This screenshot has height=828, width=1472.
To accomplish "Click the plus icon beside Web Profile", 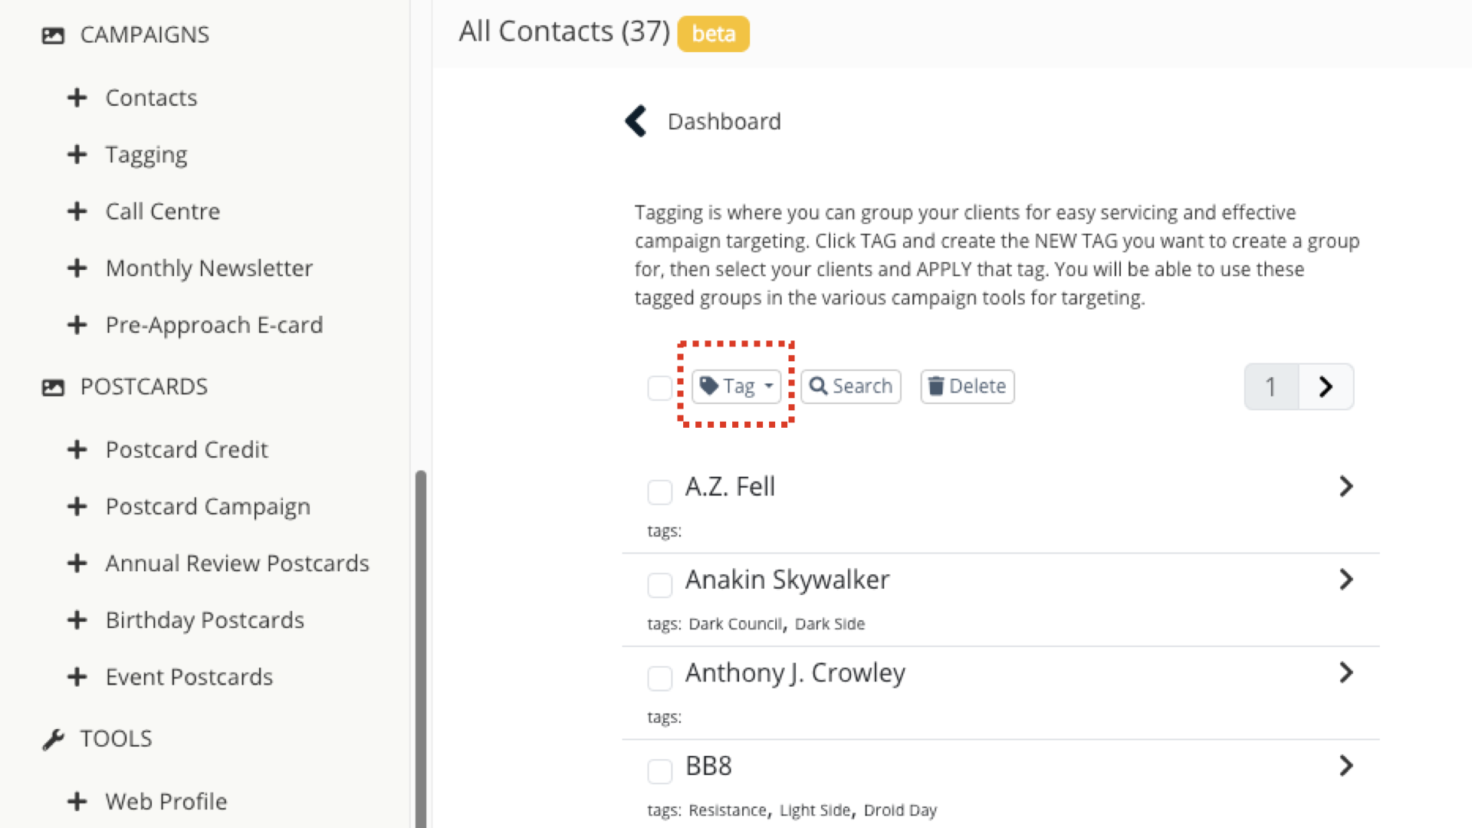I will pyautogui.click(x=77, y=801).
